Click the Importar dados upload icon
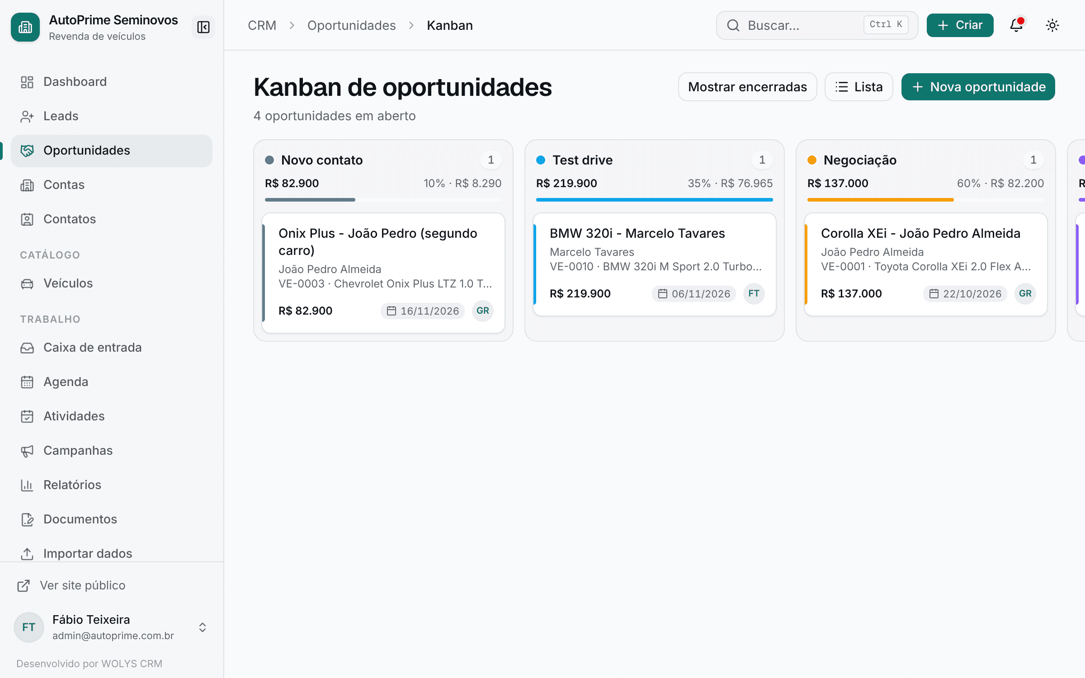Image resolution: width=1085 pixels, height=678 pixels. click(27, 554)
